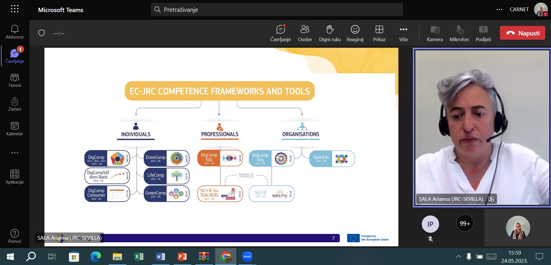Viewport: 551px width, 265px height.
Task: Click muted microphone icon under IP
Action: click(x=430, y=239)
